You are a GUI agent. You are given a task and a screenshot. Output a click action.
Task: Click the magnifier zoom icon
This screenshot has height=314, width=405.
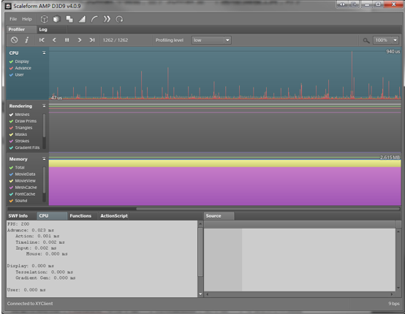point(366,40)
